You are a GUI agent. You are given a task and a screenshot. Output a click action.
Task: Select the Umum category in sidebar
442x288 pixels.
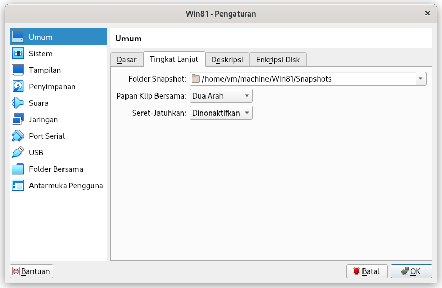[x=59, y=37]
